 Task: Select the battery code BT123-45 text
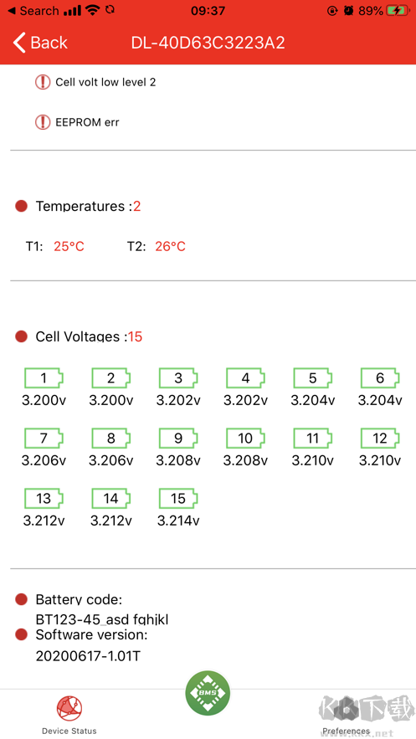coord(102,618)
